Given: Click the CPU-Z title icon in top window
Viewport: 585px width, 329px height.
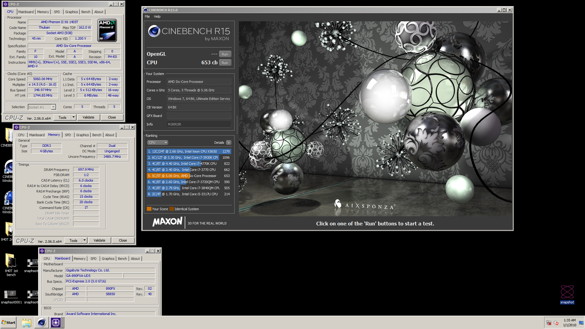Looking at the screenshot, I should [x=5, y=4].
